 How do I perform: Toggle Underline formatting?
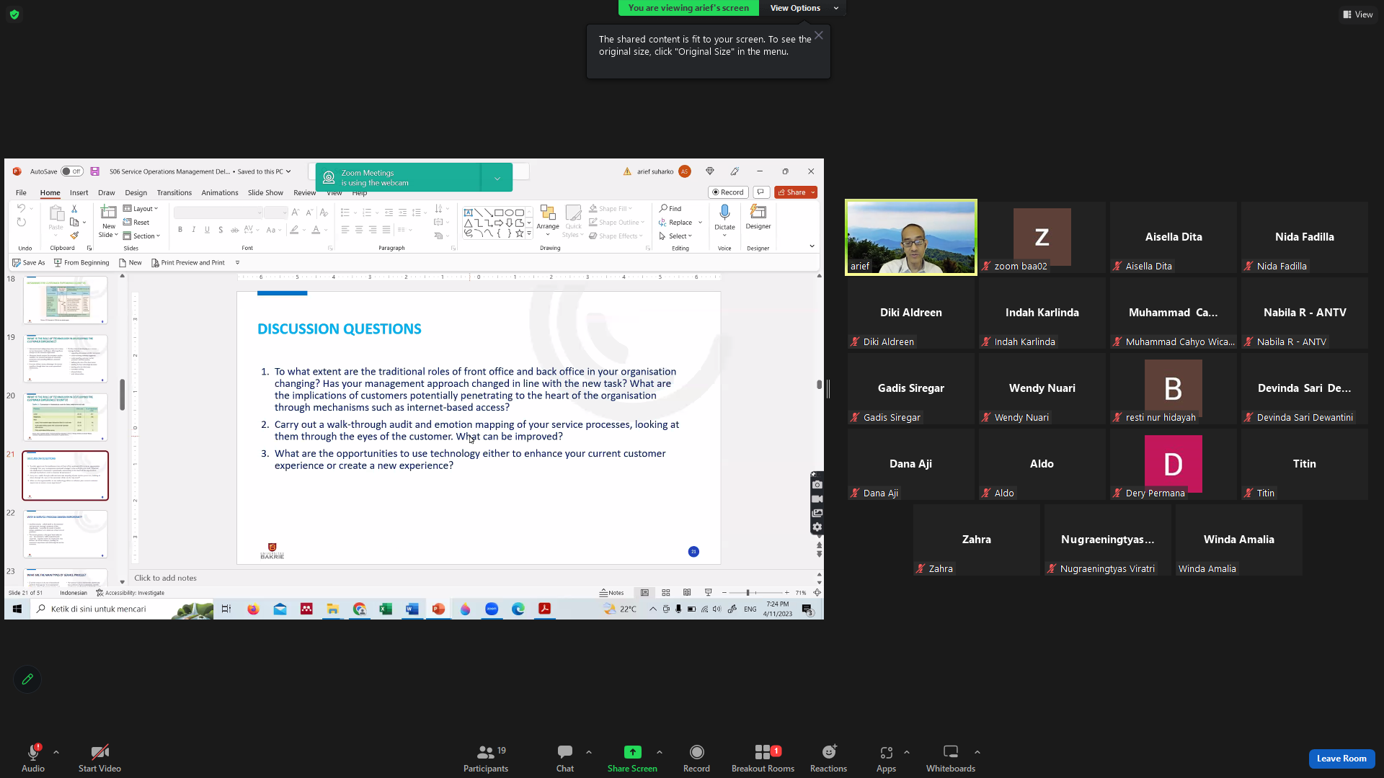(x=208, y=230)
